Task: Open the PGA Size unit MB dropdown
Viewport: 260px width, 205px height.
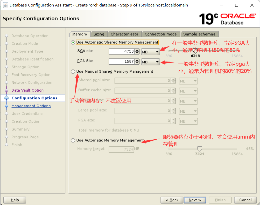Action: (150, 62)
